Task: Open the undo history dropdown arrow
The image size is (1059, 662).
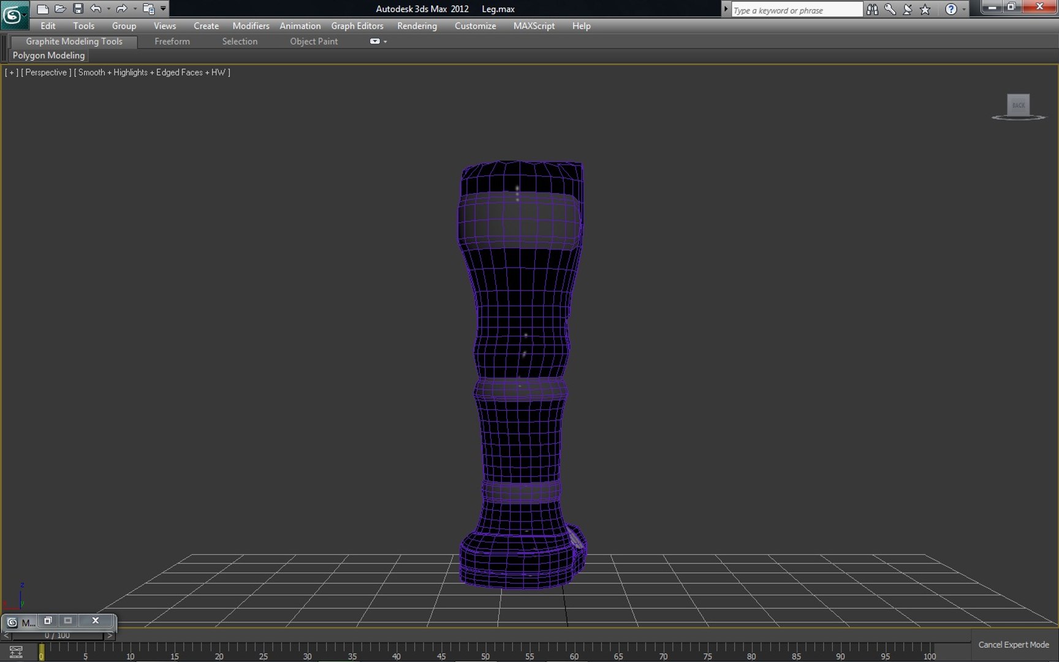Action: [x=108, y=9]
